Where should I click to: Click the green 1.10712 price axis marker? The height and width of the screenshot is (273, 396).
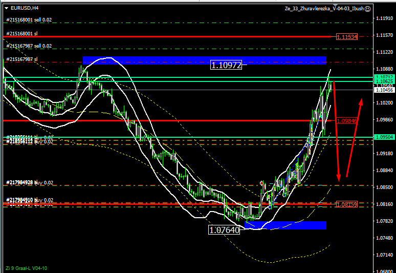(384, 77)
